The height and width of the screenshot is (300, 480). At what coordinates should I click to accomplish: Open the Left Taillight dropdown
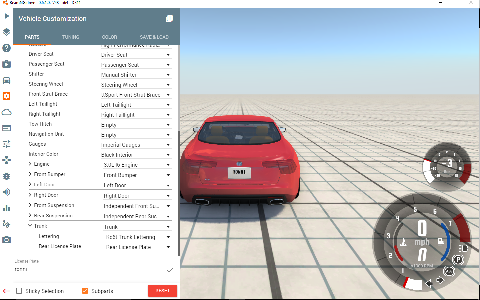point(136,105)
